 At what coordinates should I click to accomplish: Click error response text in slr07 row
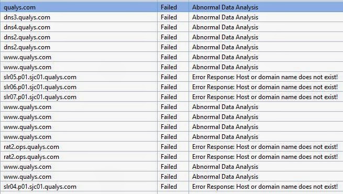pos(265,97)
